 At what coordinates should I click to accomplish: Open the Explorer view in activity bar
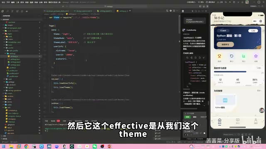[2, 11]
